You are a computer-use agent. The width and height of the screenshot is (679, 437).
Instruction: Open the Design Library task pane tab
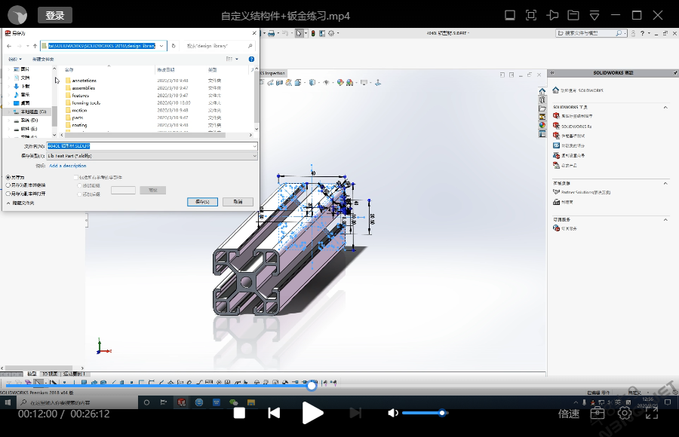(542, 100)
